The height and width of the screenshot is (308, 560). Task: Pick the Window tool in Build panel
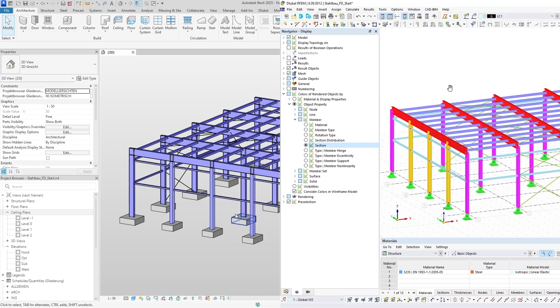point(48,23)
